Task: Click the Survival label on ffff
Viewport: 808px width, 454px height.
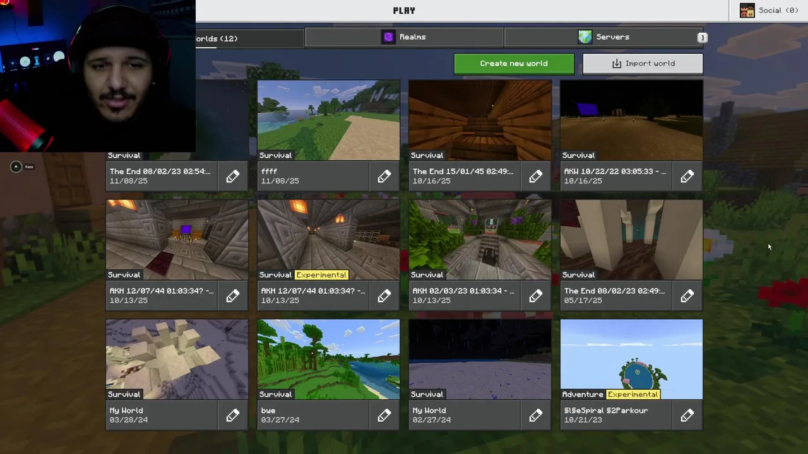Action: [x=276, y=156]
